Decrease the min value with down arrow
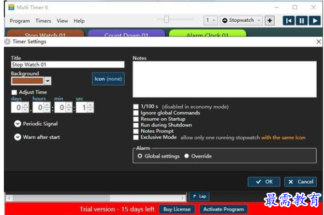Viewport: 324px width, 215px height. point(69,110)
